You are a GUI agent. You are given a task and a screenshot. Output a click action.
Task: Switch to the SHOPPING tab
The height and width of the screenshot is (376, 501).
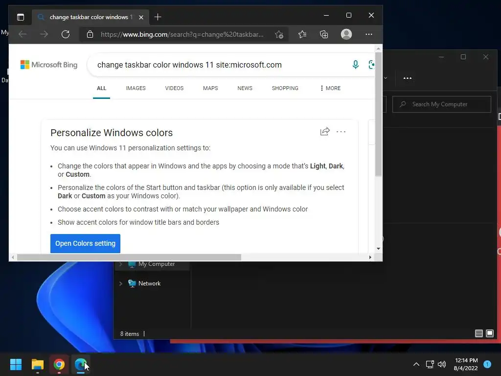click(x=285, y=88)
